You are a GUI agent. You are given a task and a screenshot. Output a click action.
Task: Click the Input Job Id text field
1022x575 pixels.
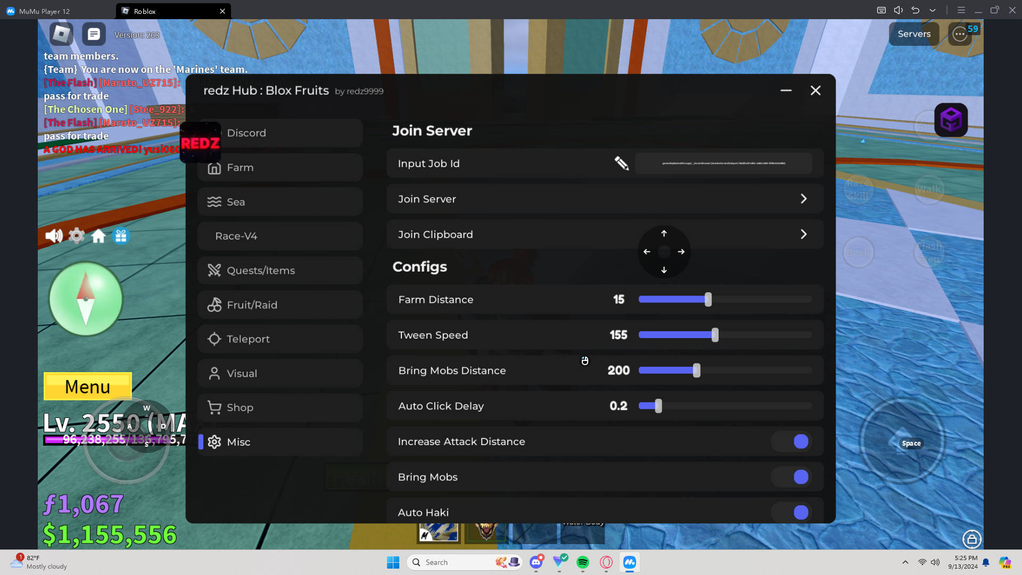click(723, 163)
